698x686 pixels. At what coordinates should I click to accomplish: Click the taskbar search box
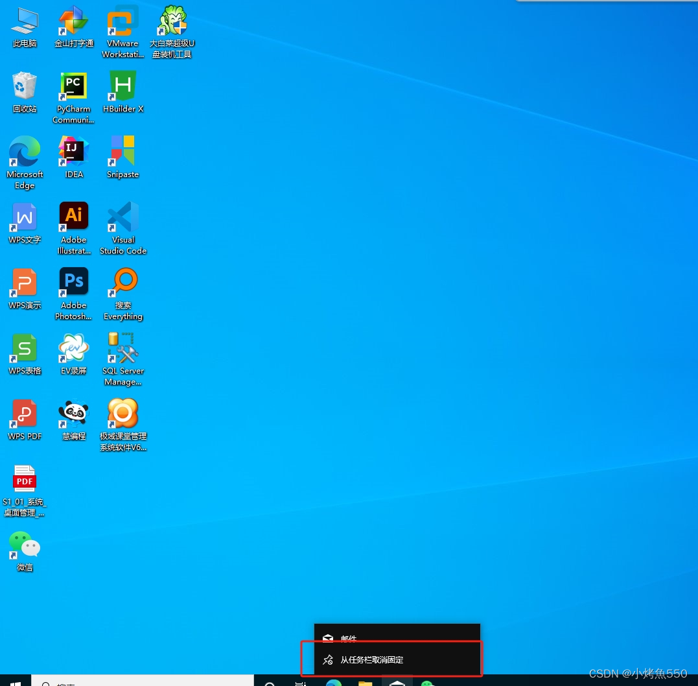click(143, 681)
